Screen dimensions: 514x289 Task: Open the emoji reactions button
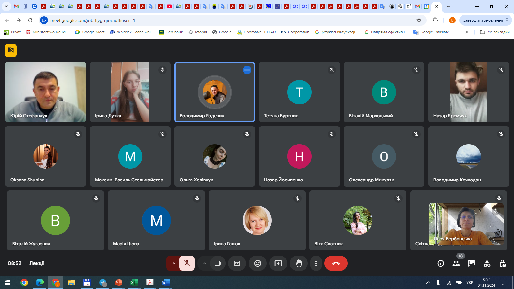coord(258,263)
